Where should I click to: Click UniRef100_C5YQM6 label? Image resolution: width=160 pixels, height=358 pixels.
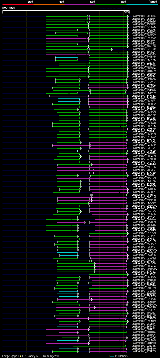143,252
